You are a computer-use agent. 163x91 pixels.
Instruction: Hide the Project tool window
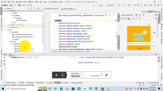[x=42, y=8]
